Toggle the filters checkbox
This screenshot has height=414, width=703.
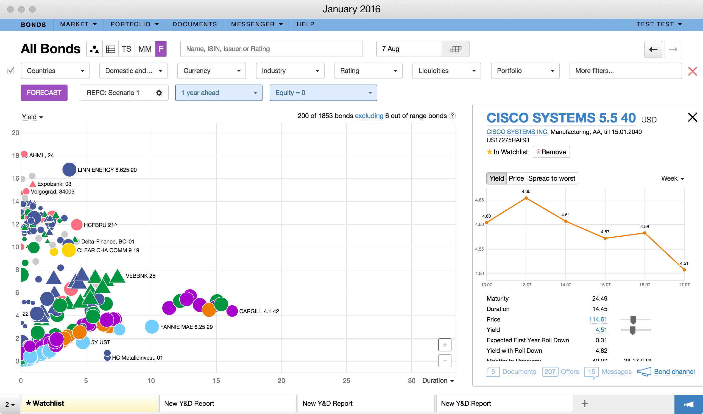[x=11, y=71]
